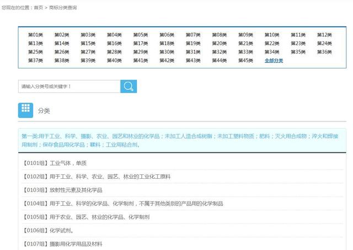Image resolution: width=353 pixels, height=250 pixels.
Task: Open group 【0101组】工业气体，单质
Action: pyautogui.click(x=55, y=163)
